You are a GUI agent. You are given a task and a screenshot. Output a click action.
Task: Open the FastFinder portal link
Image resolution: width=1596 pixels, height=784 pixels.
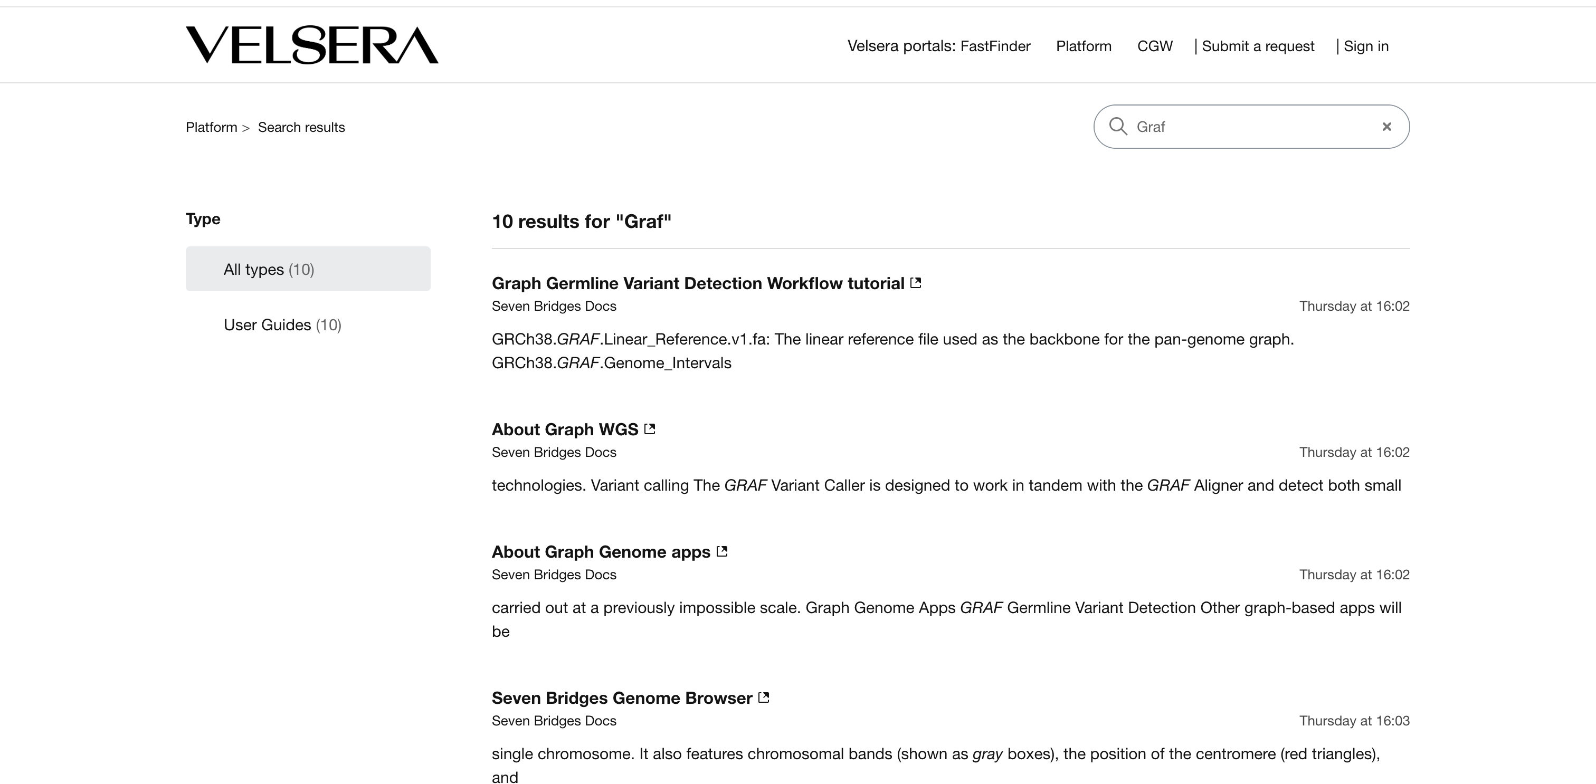click(995, 46)
